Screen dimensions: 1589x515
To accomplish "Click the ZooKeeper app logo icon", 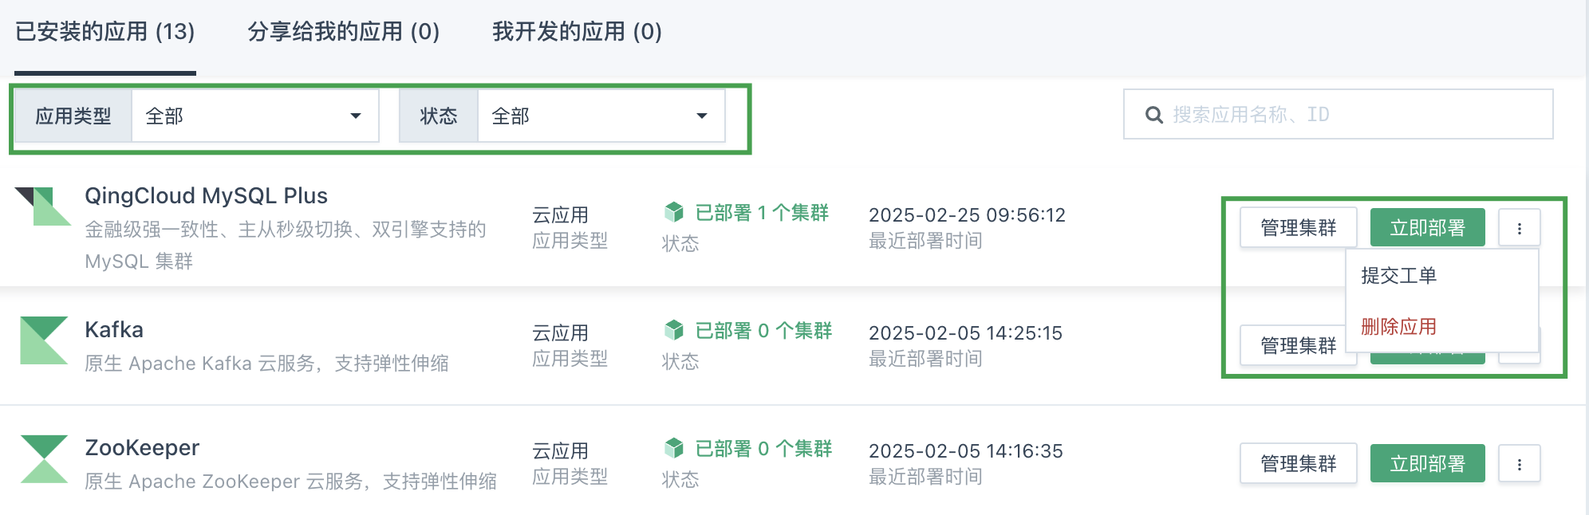I will coord(44,458).
